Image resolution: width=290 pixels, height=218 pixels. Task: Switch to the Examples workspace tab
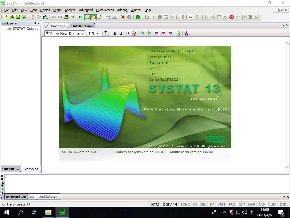[x=30, y=169]
